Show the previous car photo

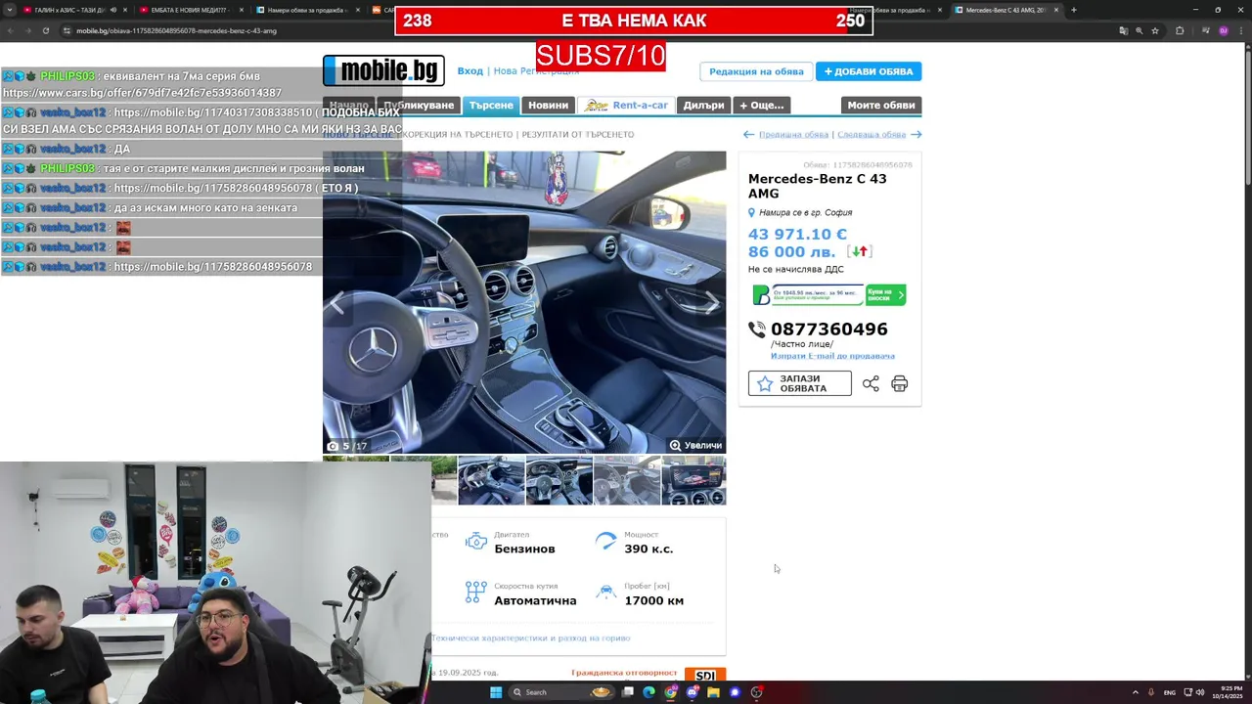point(337,302)
